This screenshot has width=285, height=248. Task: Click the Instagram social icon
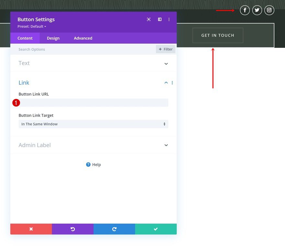(x=269, y=10)
